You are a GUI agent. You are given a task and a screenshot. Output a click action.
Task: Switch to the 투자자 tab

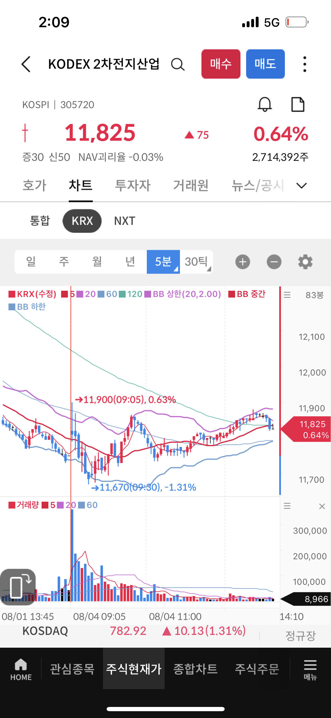[133, 185]
